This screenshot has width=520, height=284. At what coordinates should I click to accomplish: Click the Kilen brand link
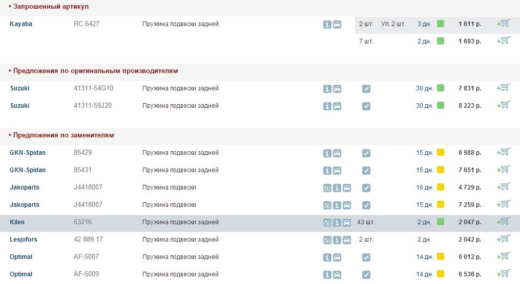17,222
